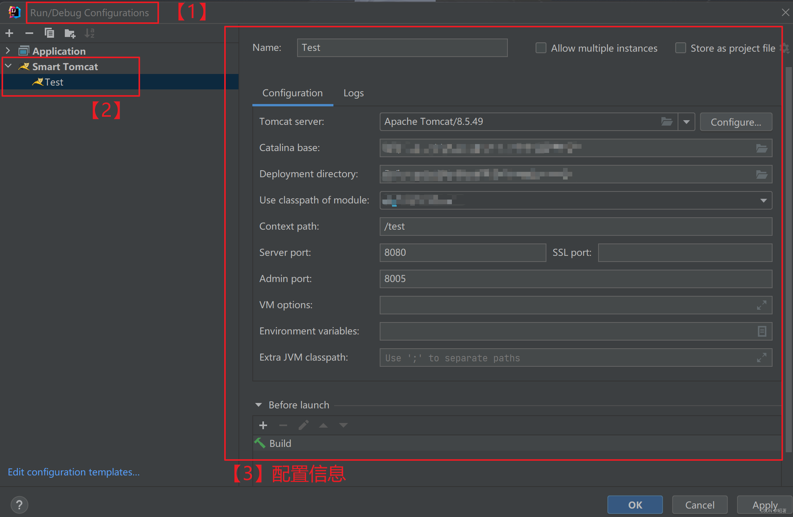Copy the selected configuration

[x=49, y=34]
